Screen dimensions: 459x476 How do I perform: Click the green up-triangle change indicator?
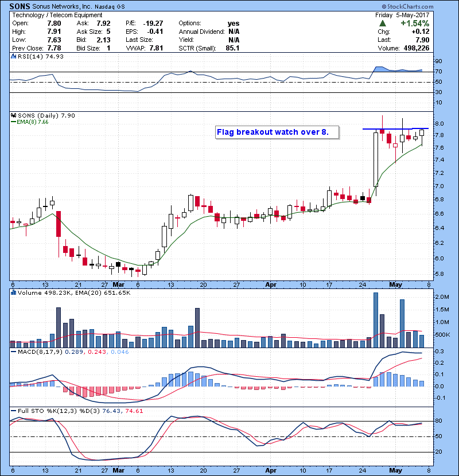(383, 24)
